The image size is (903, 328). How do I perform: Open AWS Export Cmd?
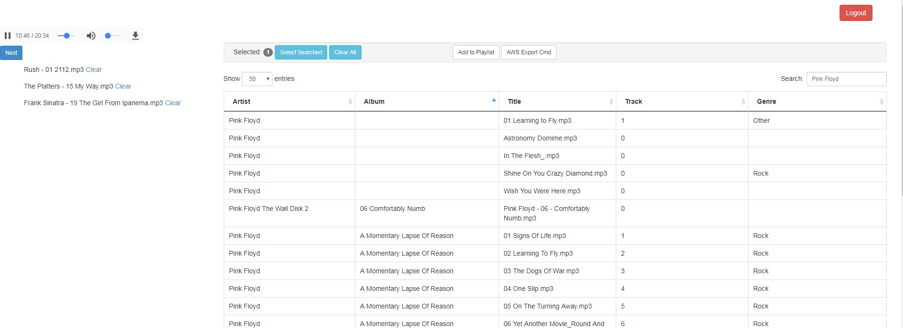coord(529,52)
